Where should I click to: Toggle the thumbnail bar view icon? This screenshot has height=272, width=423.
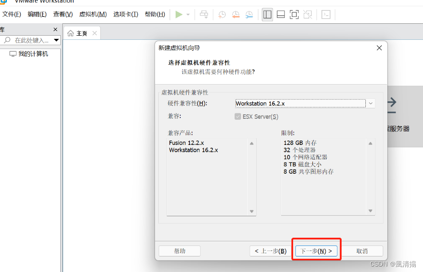coord(281,14)
